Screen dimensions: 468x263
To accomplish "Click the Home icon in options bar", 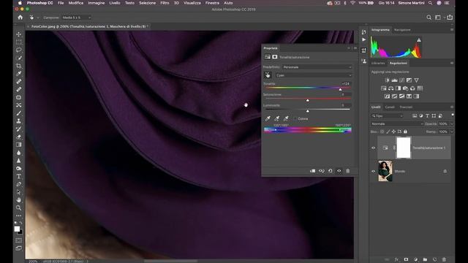I will 20,18.
